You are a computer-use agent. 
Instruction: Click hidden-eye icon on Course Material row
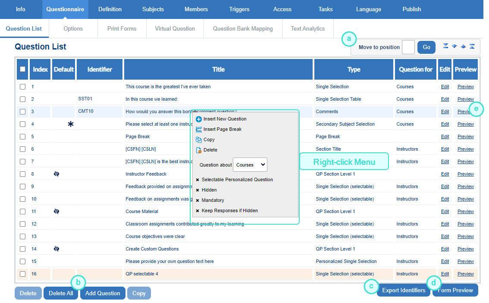point(56,211)
